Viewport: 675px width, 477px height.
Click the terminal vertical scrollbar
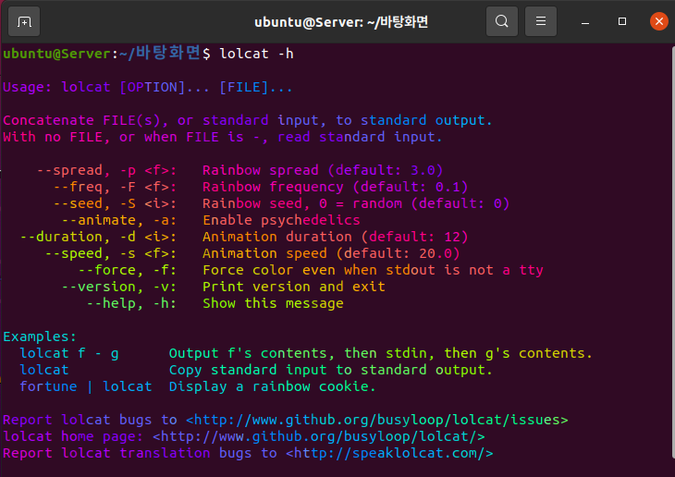click(672, 251)
